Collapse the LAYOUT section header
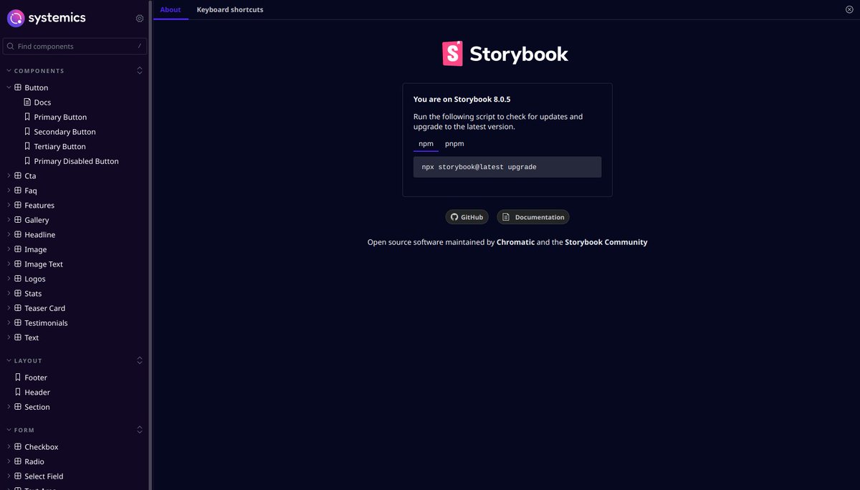860x490 pixels. 24,361
